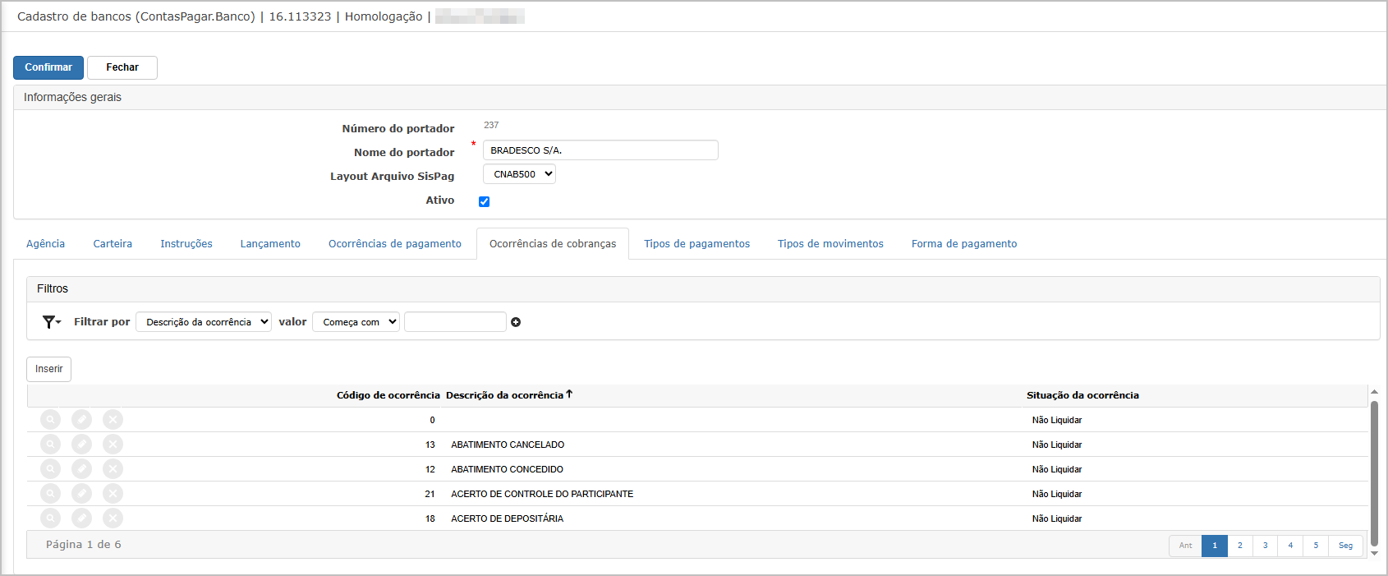Open the Tipos de movimentos tab

[x=830, y=244]
